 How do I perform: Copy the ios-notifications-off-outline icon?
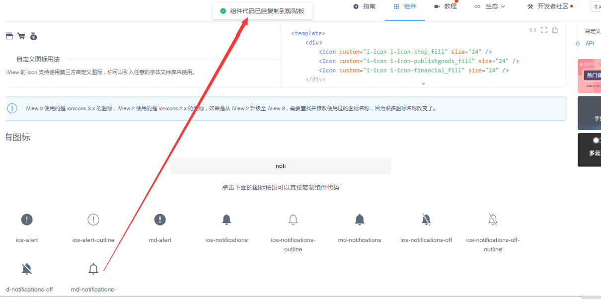coord(493,220)
